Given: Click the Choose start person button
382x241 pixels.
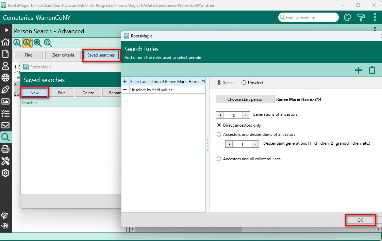Looking at the screenshot, I should point(245,99).
